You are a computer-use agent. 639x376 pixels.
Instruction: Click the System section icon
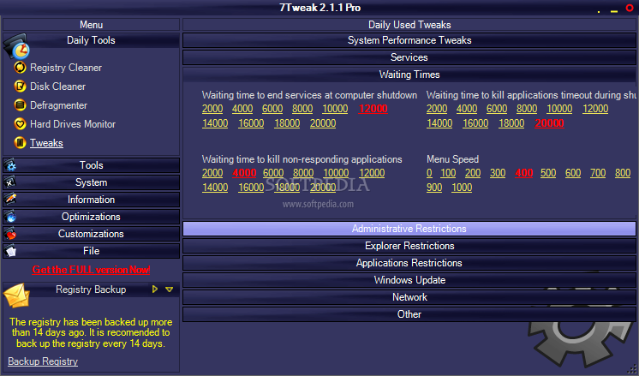[x=10, y=182]
